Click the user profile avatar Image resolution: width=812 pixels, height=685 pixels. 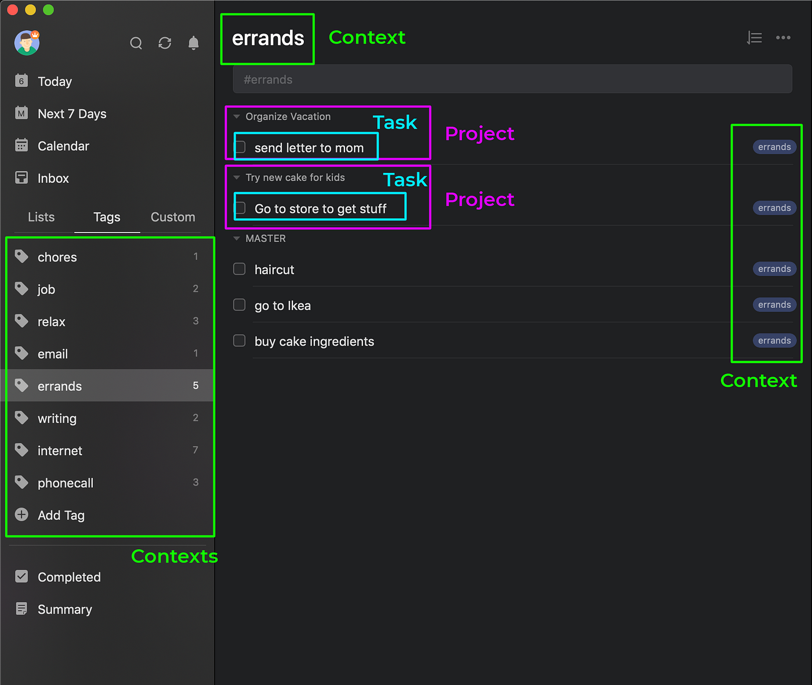pyautogui.click(x=27, y=43)
